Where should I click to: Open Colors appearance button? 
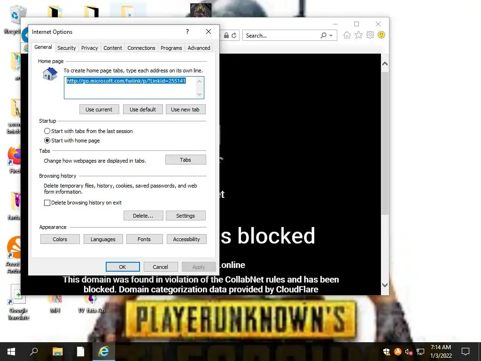point(60,239)
